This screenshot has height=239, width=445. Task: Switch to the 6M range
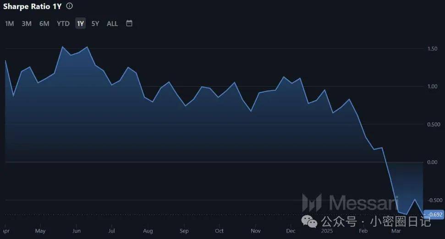(44, 23)
